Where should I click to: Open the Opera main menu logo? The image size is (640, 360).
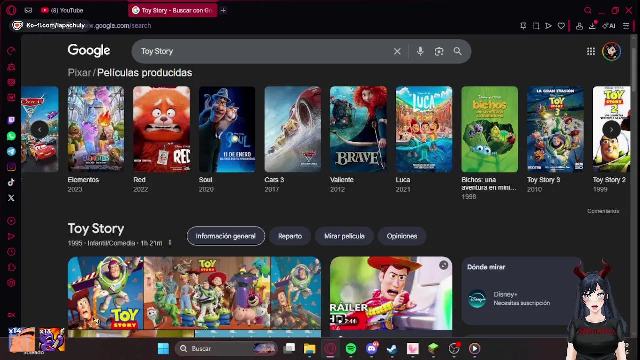click(x=11, y=10)
